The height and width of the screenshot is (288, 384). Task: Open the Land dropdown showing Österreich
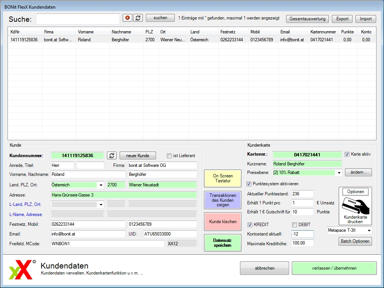[x=101, y=185]
